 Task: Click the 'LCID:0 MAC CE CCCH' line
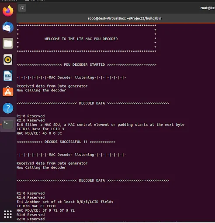coord(36,206)
